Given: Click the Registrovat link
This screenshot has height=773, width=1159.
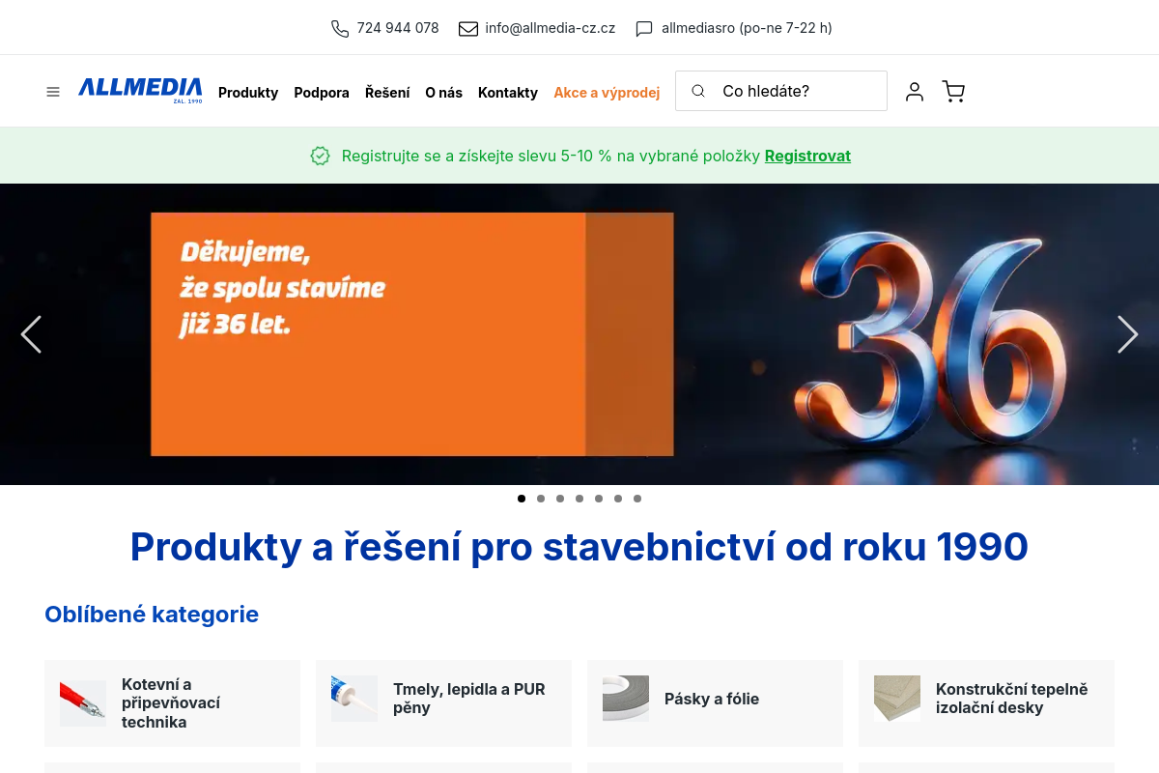Looking at the screenshot, I should click(x=807, y=156).
